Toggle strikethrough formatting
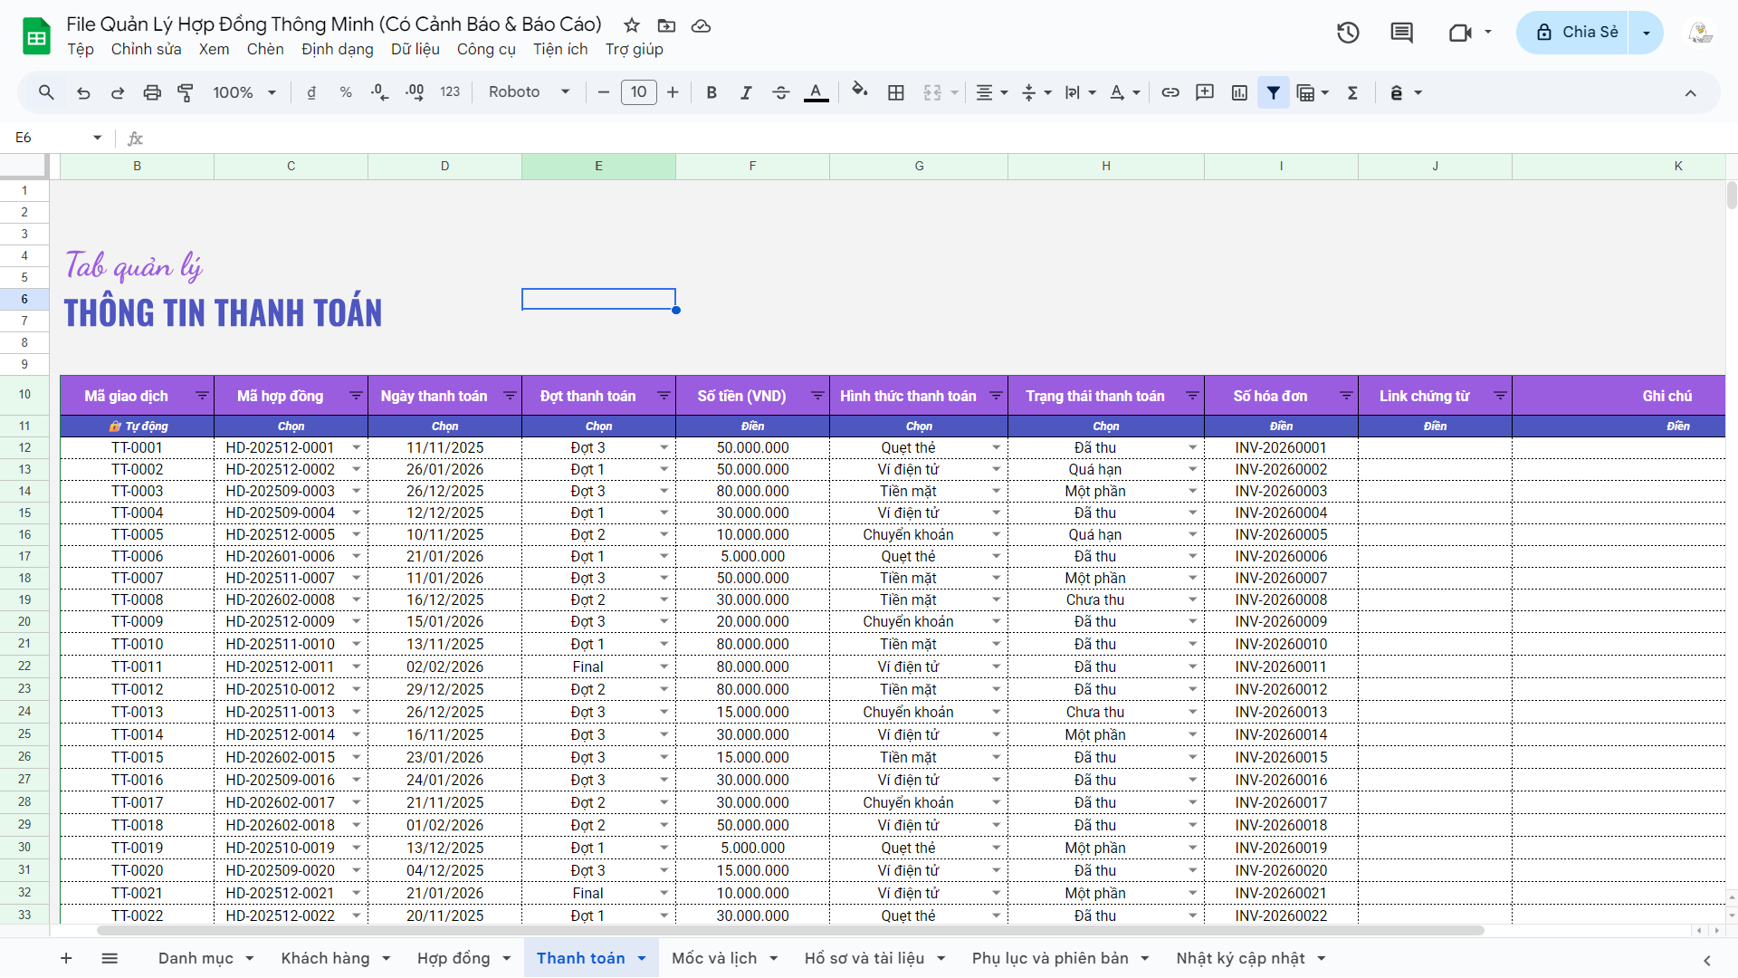The width and height of the screenshot is (1738, 978). pyautogui.click(x=780, y=92)
